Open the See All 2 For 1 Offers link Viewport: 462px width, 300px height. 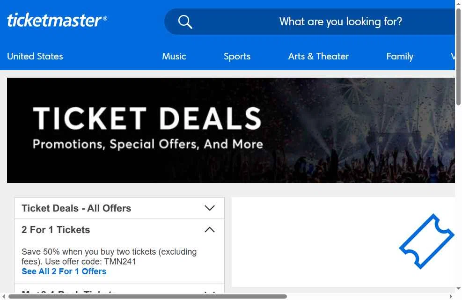64,271
